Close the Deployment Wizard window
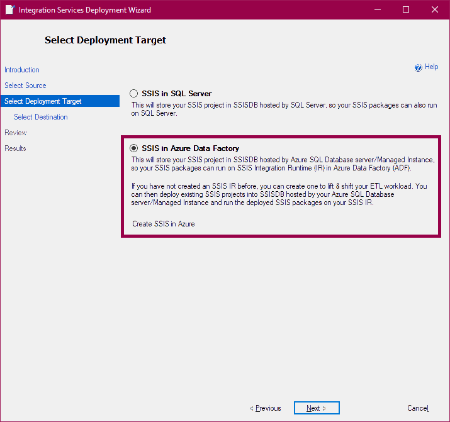Image resolution: width=450 pixels, height=422 pixels. click(435, 9)
